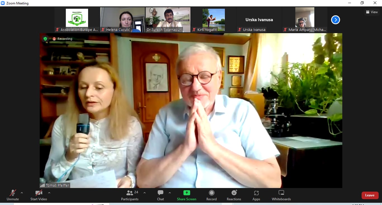Click the green encryption shield icon
382x205 pixels.
tap(45, 39)
